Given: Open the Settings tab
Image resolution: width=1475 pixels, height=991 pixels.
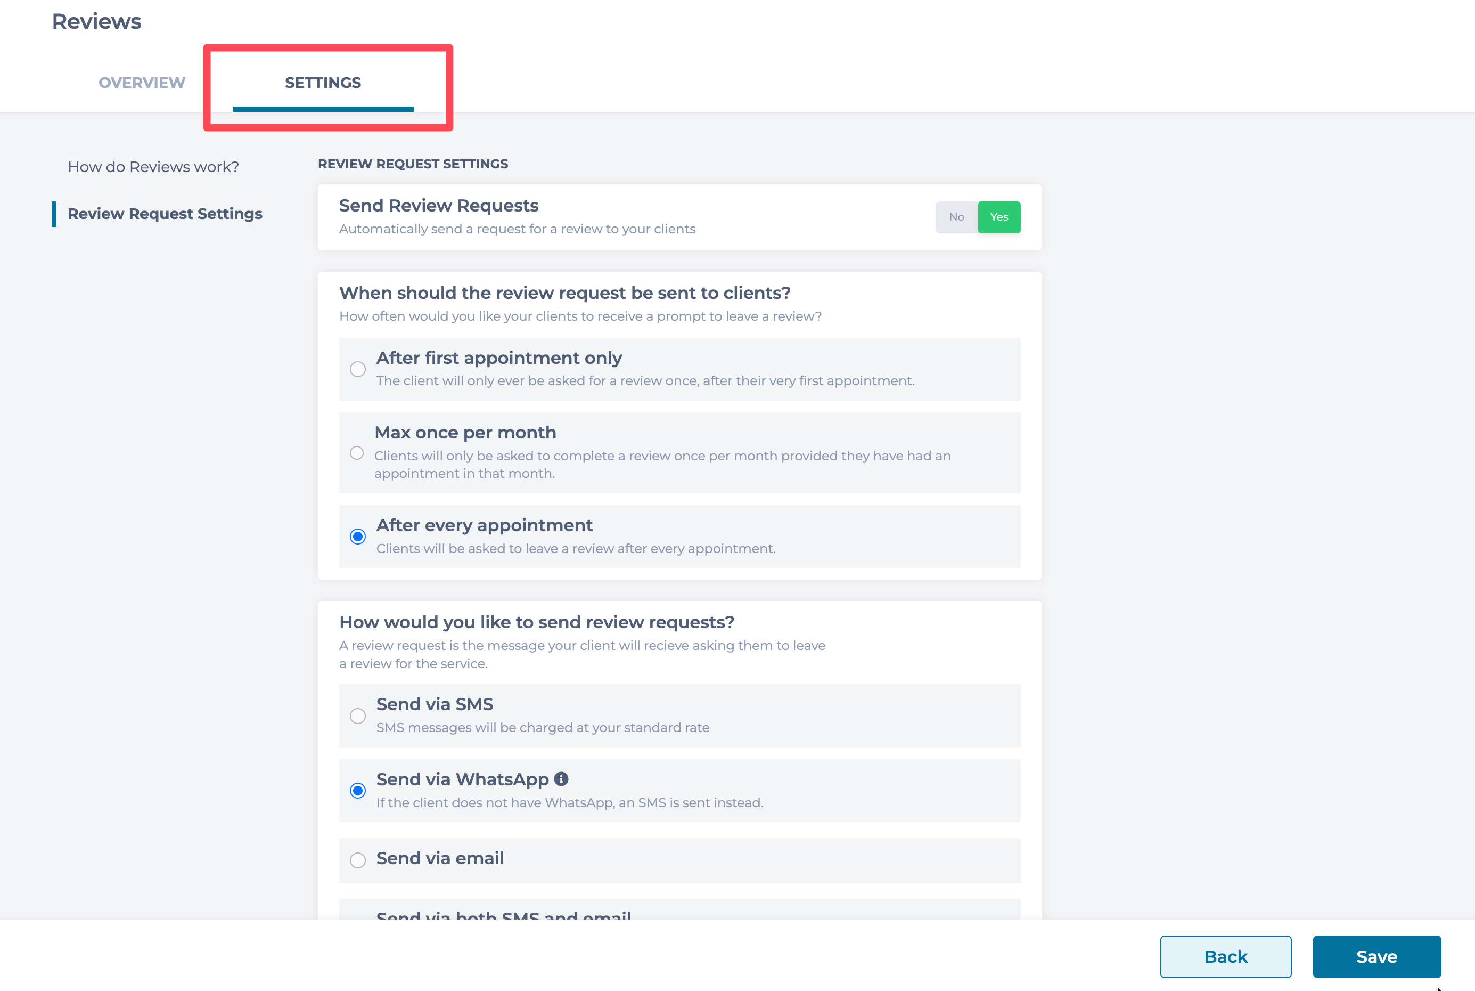Looking at the screenshot, I should pyautogui.click(x=323, y=83).
